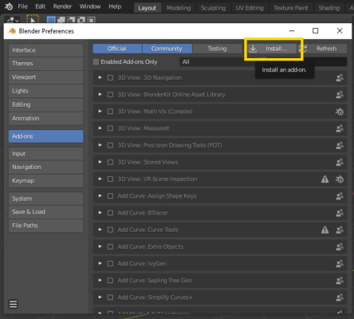Click the Install... add-on button
This screenshot has height=319, width=354.
point(272,49)
